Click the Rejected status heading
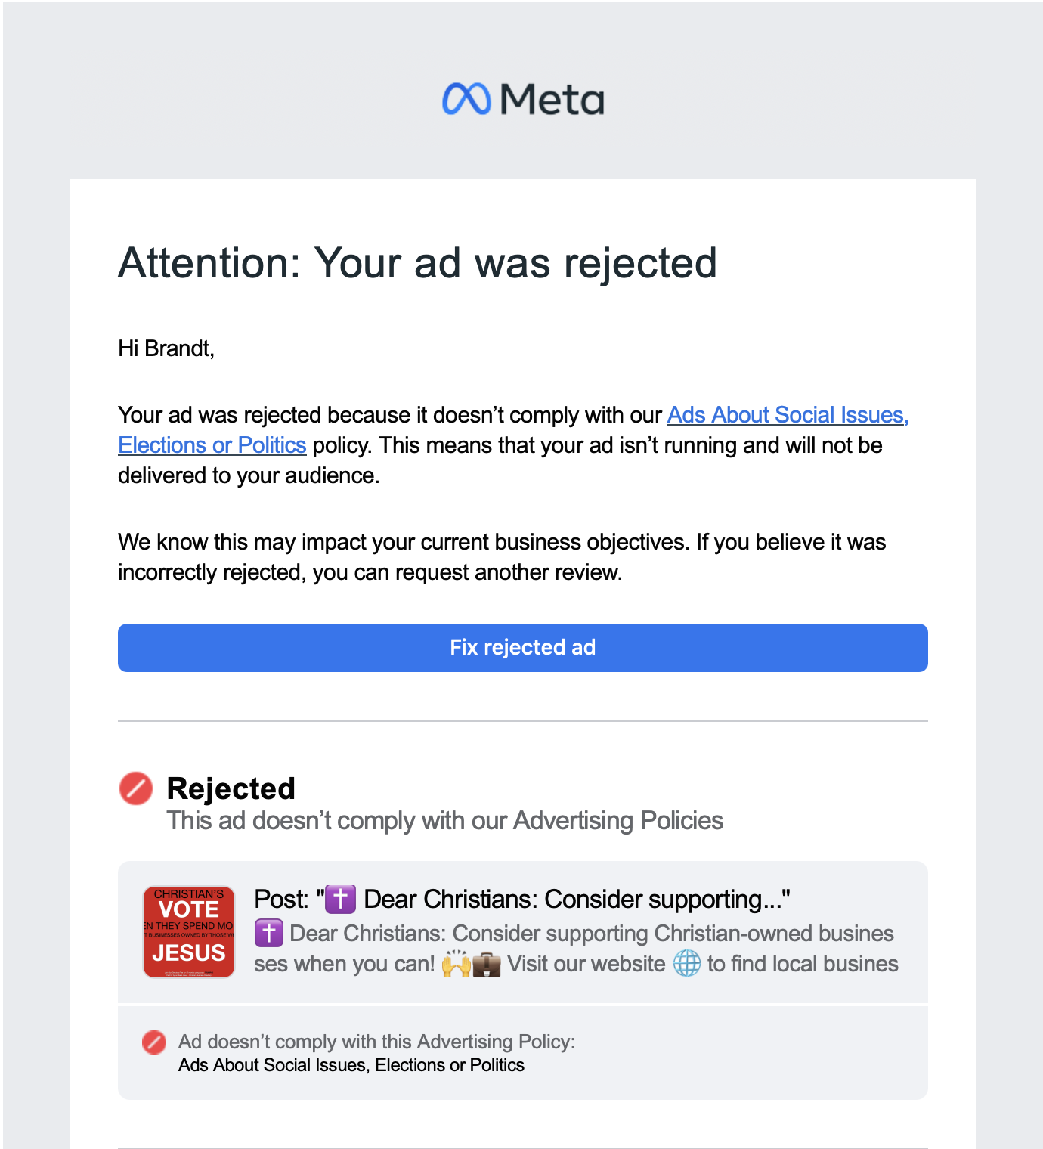 tap(231, 788)
